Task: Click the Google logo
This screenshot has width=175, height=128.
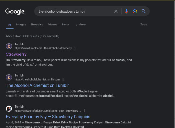Action: (15, 11)
